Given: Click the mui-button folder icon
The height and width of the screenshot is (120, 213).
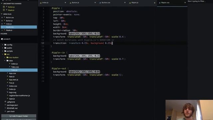Looking at the screenshot, I should coord(7,57).
